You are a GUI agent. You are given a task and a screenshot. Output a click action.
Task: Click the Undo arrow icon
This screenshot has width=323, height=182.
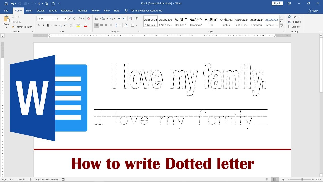click(x=12, y=4)
